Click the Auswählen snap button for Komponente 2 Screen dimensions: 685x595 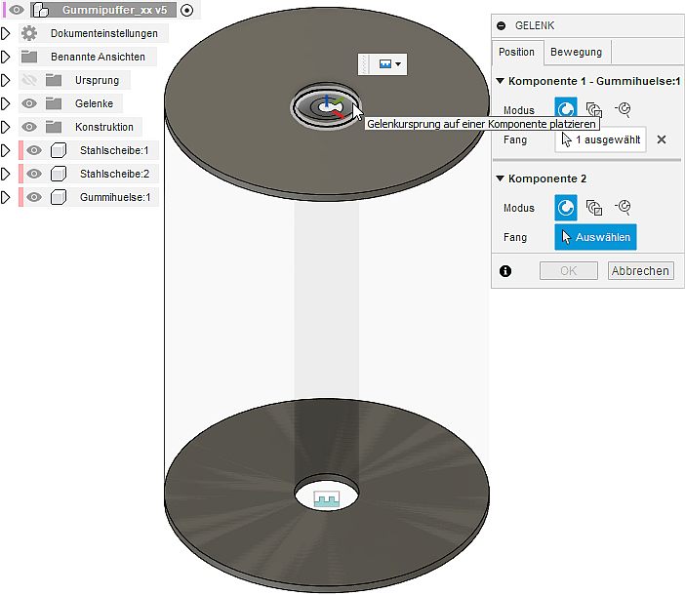(595, 237)
